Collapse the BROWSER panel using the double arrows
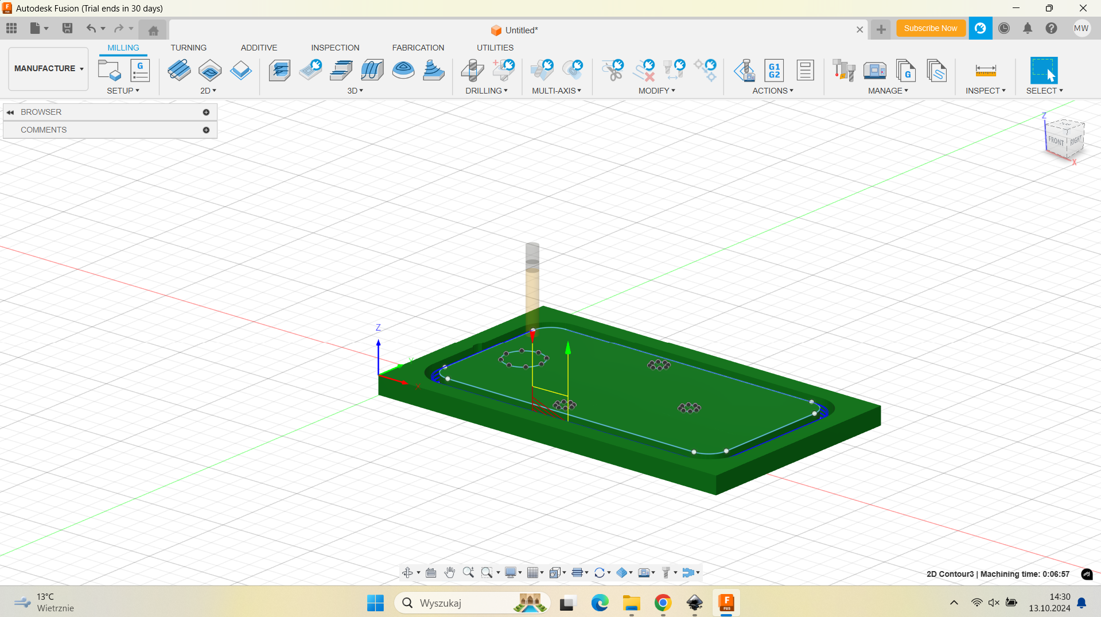 (10, 112)
